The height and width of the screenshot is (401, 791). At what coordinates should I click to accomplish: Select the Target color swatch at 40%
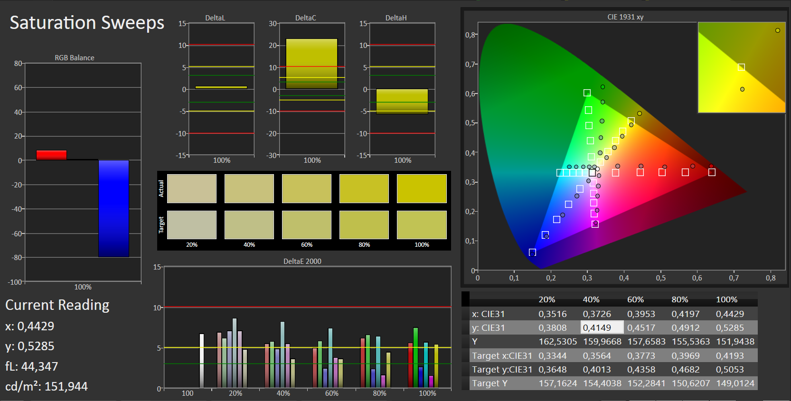tap(249, 225)
